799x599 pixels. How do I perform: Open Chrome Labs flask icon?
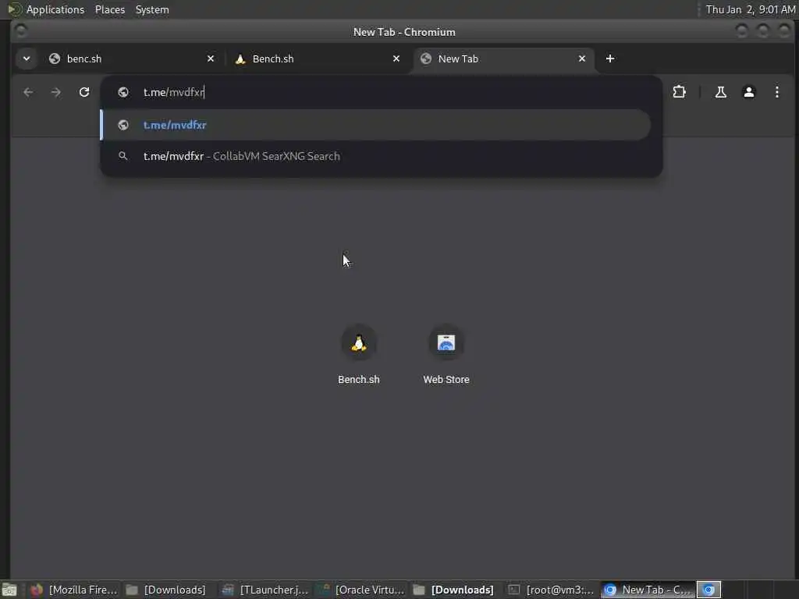pos(720,92)
